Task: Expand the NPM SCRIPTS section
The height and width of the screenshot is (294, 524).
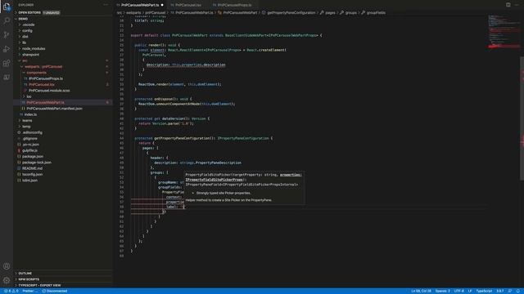Action: 29,279
